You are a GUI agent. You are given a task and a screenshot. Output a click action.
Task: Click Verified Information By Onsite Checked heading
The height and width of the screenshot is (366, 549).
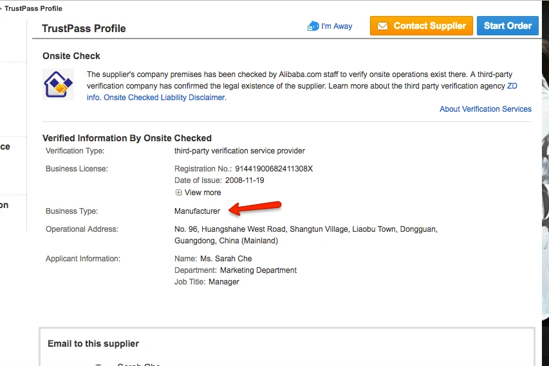point(127,138)
